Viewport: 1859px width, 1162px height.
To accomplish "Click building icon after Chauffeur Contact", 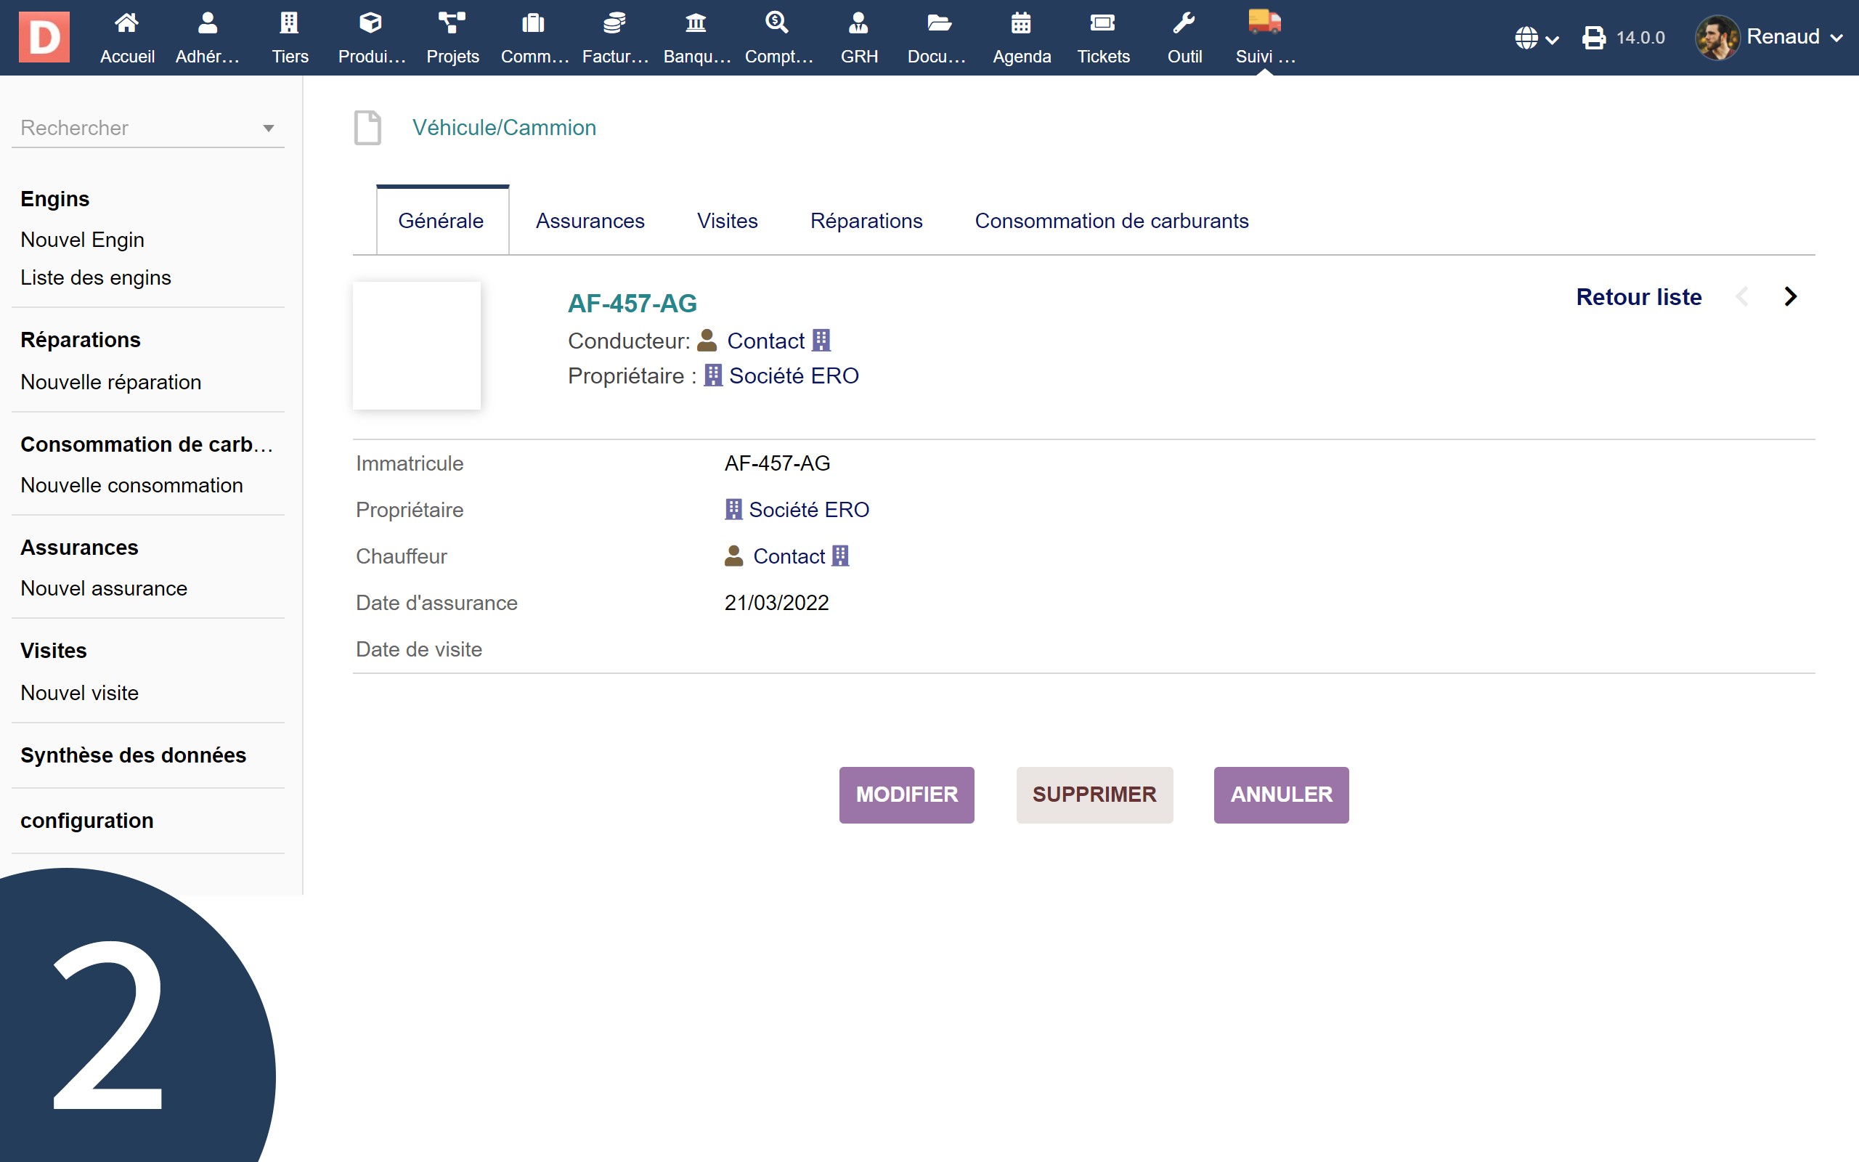I will point(841,556).
